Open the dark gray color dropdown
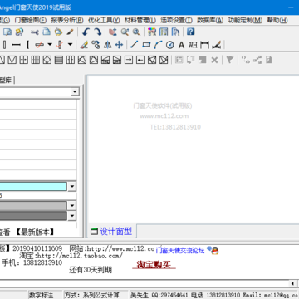 click(72, 216)
